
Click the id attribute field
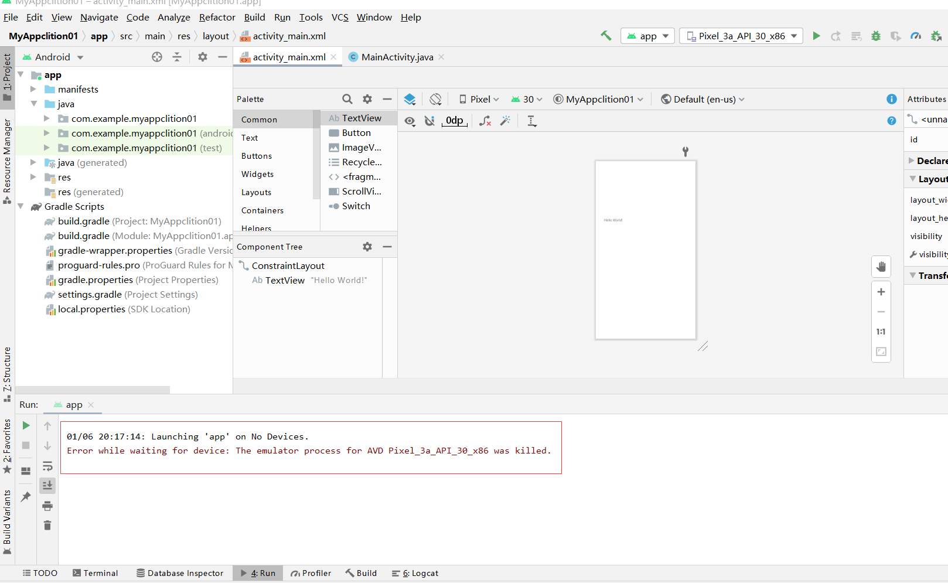coord(926,139)
